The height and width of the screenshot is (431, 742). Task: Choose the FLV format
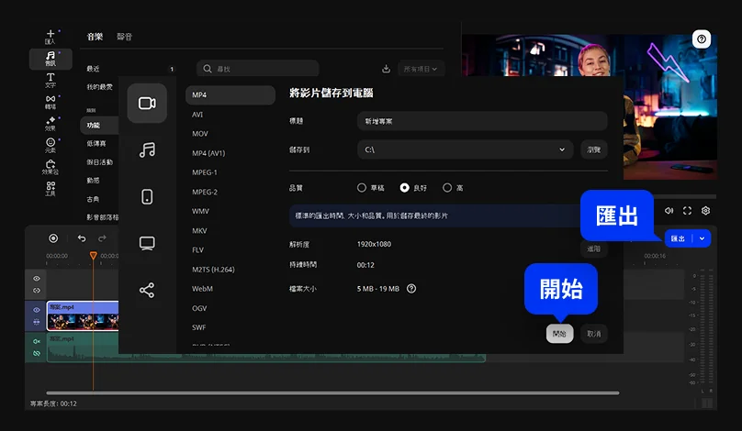(x=197, y=250)
